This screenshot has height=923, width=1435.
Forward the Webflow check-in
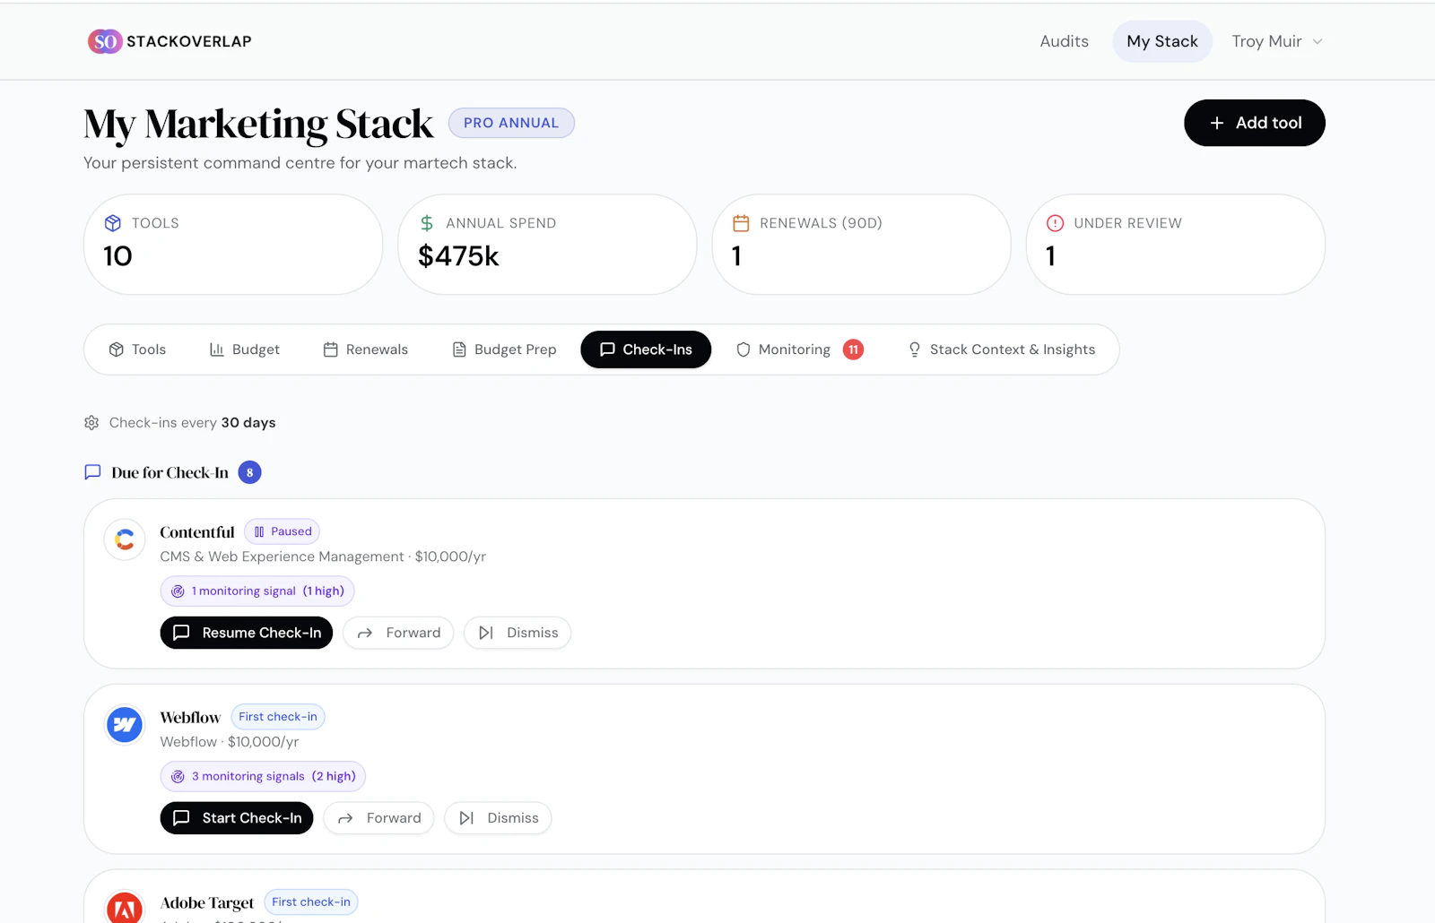pos(378,818)
